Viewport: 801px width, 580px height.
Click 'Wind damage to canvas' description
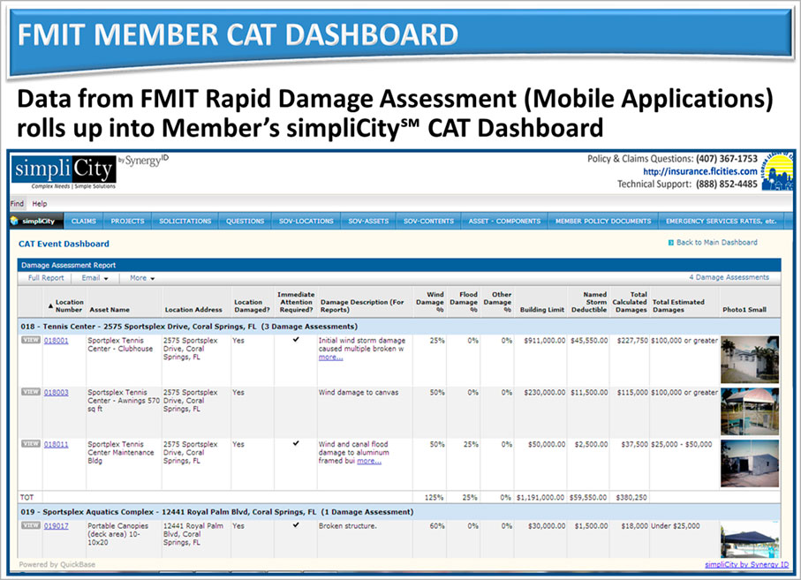358,393
